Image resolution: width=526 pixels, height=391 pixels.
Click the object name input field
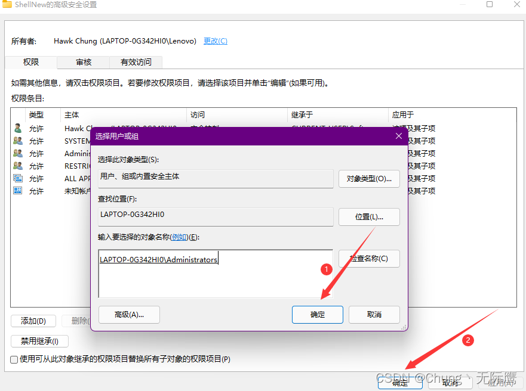click(216, 274)
